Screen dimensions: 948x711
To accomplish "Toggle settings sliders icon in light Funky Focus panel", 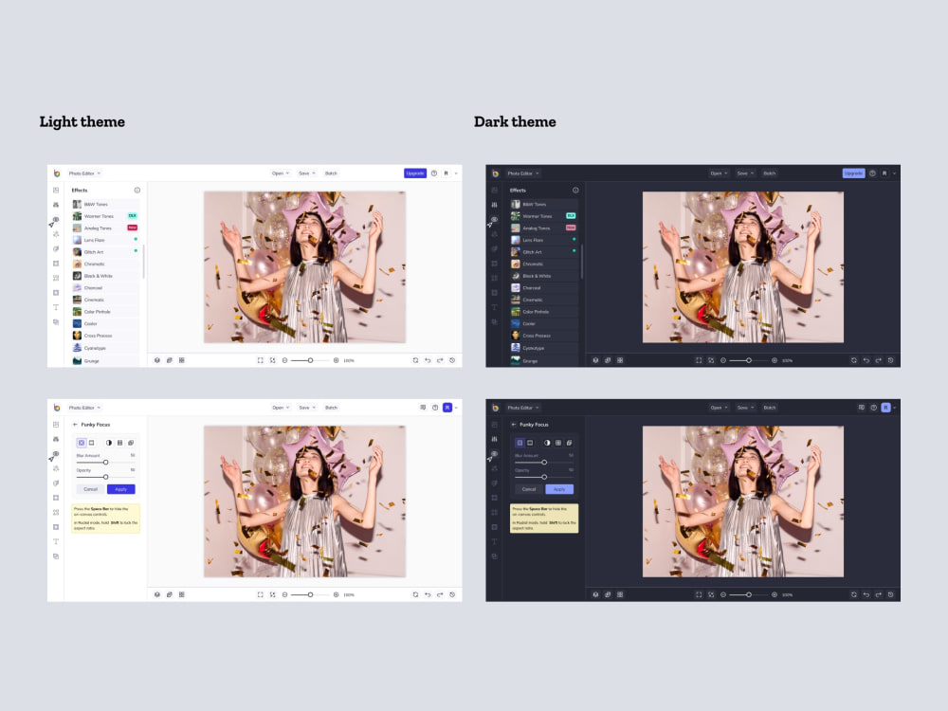I will click(119, 443).
